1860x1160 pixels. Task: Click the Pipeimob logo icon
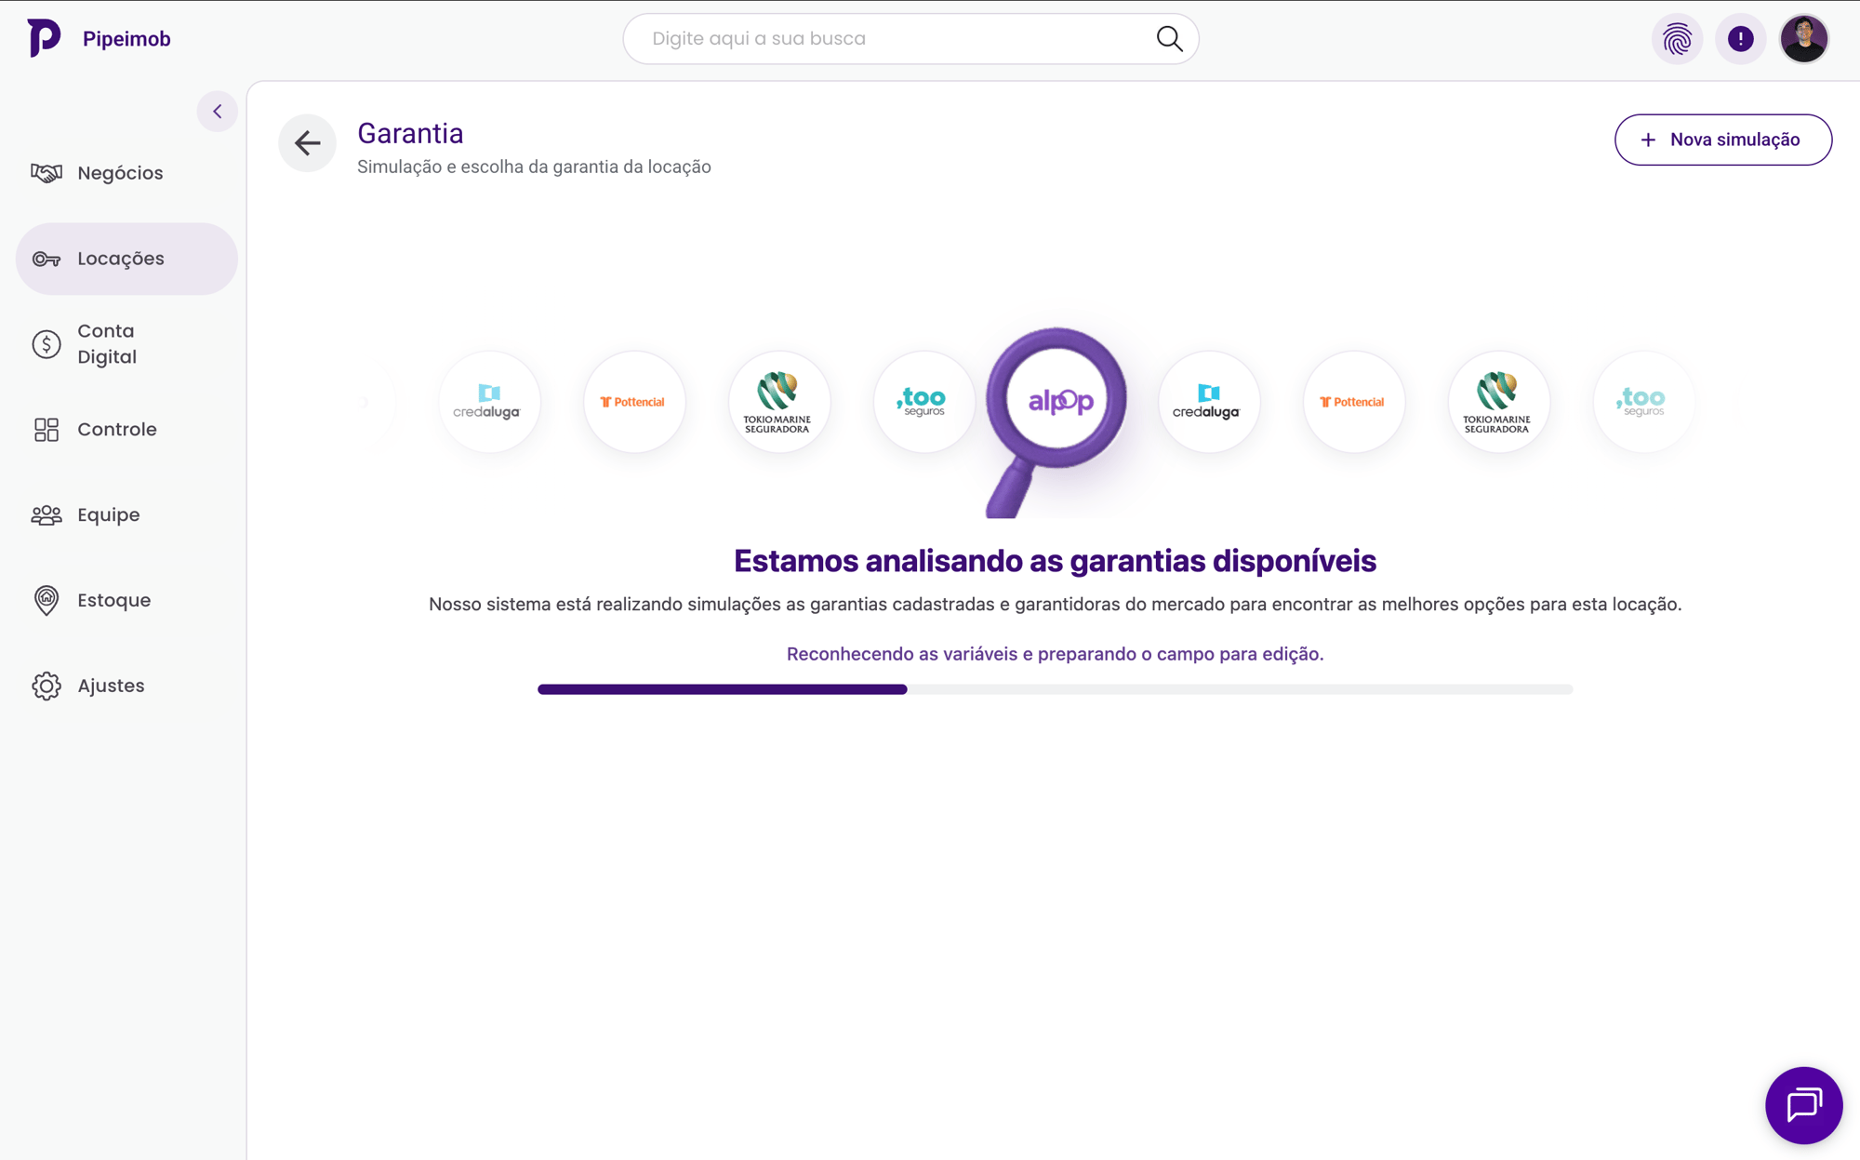[44, 38]
